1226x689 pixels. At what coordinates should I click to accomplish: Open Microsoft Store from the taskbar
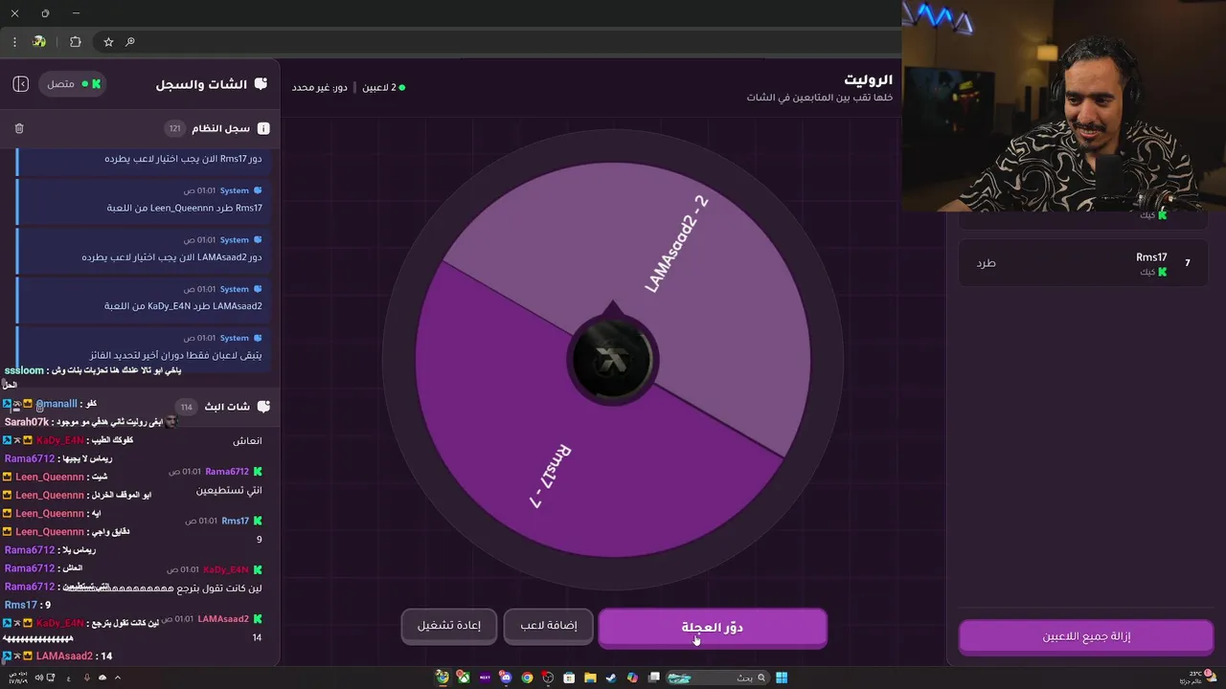569,678
